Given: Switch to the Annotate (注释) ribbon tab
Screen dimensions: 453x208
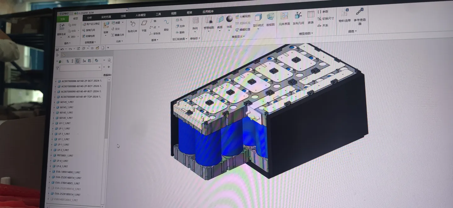Looking at the screenshot, I should (123, 16).
